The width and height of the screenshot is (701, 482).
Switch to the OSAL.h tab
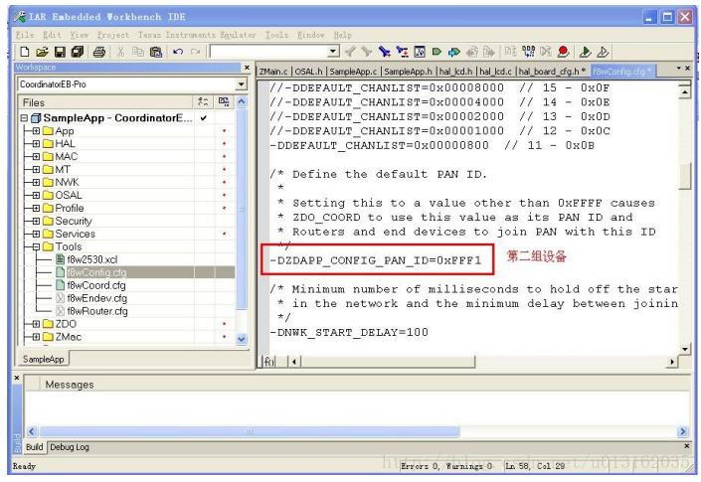[308, 72]
